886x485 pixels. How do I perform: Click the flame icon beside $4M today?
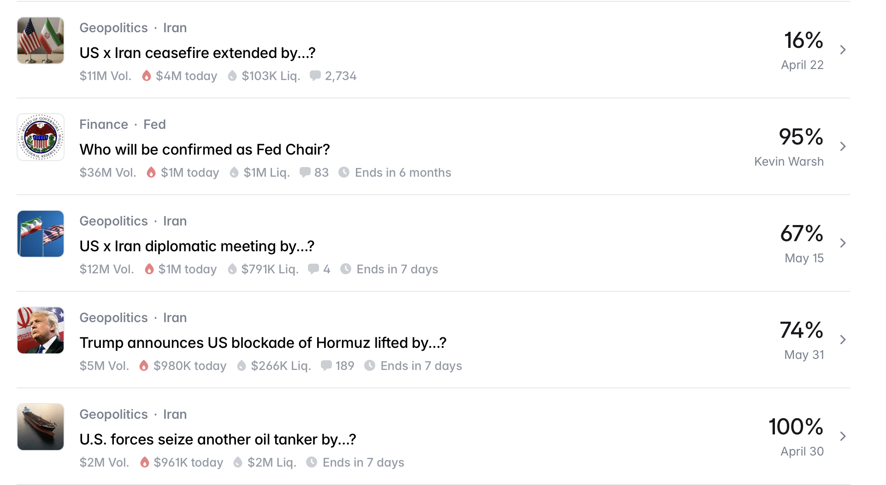(x=147, y=75)
